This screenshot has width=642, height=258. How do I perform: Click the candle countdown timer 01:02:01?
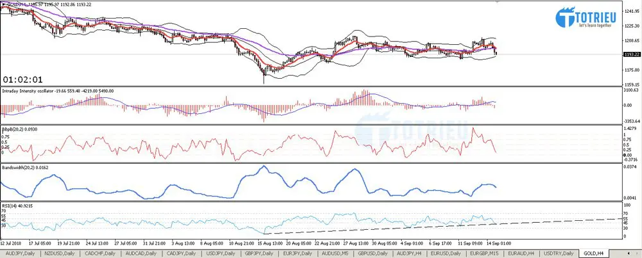(22, 79)
